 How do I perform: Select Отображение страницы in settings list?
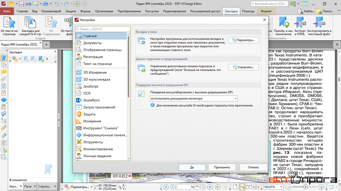tap(101, 50)
